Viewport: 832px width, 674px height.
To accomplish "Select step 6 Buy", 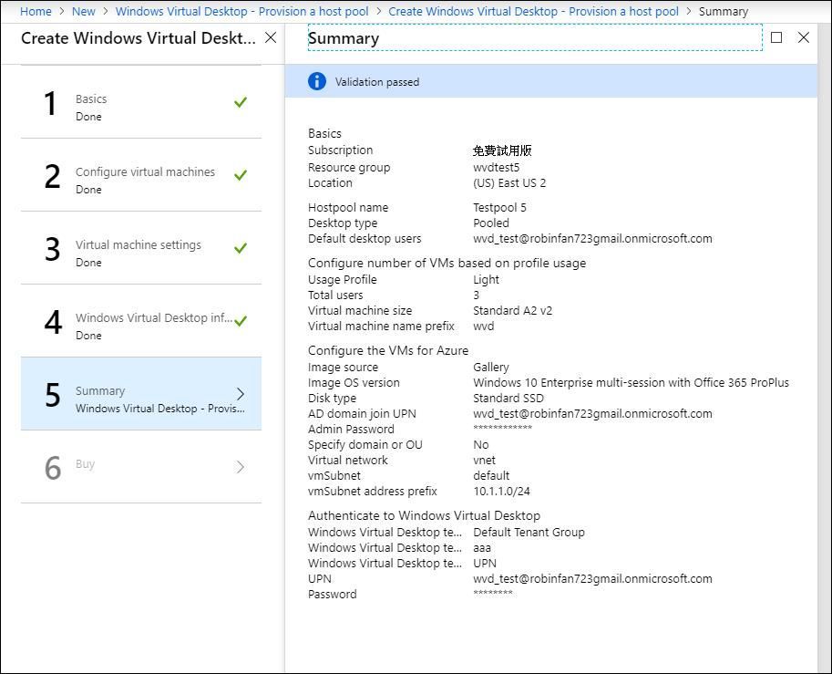I will 141,467.
